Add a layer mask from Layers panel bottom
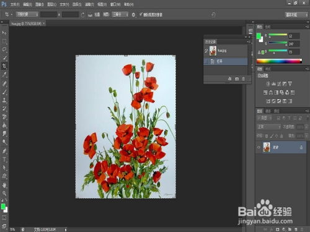Viewport: 310px width, 232px height. click(278, 229)
